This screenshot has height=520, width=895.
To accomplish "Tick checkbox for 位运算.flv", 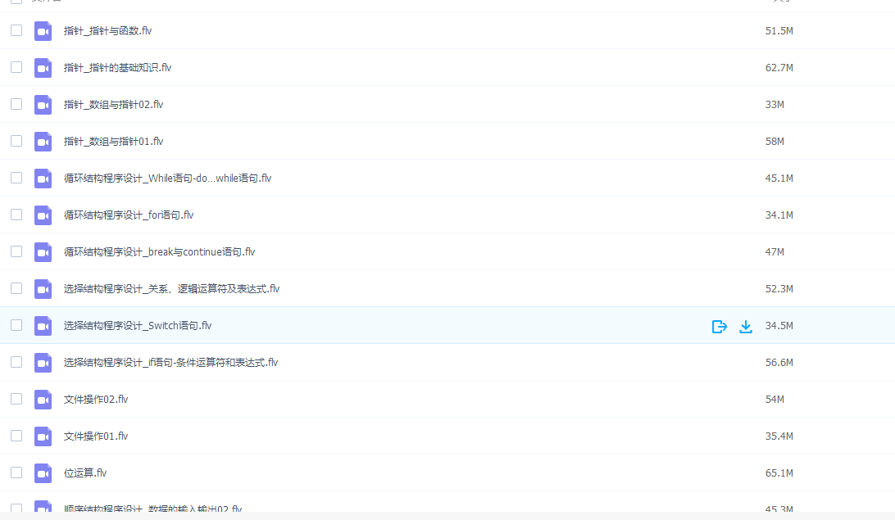I will (16, 473).
